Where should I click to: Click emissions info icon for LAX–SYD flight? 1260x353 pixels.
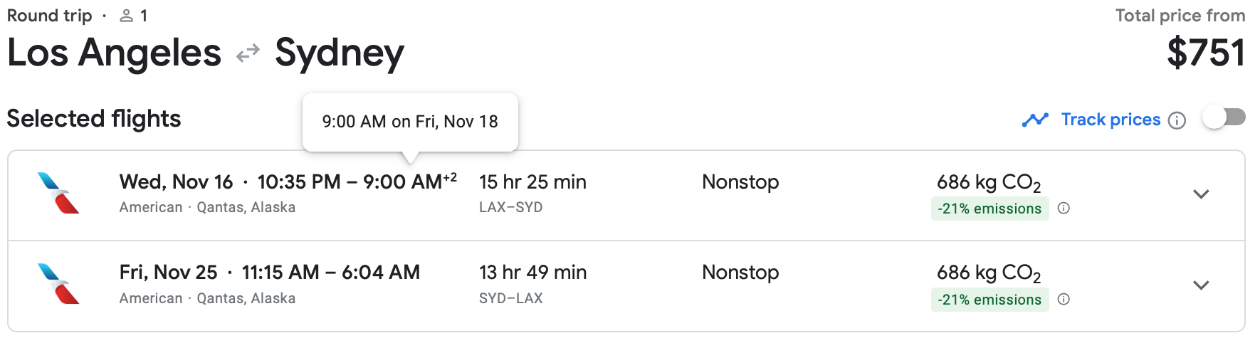tap(1064, 209)
